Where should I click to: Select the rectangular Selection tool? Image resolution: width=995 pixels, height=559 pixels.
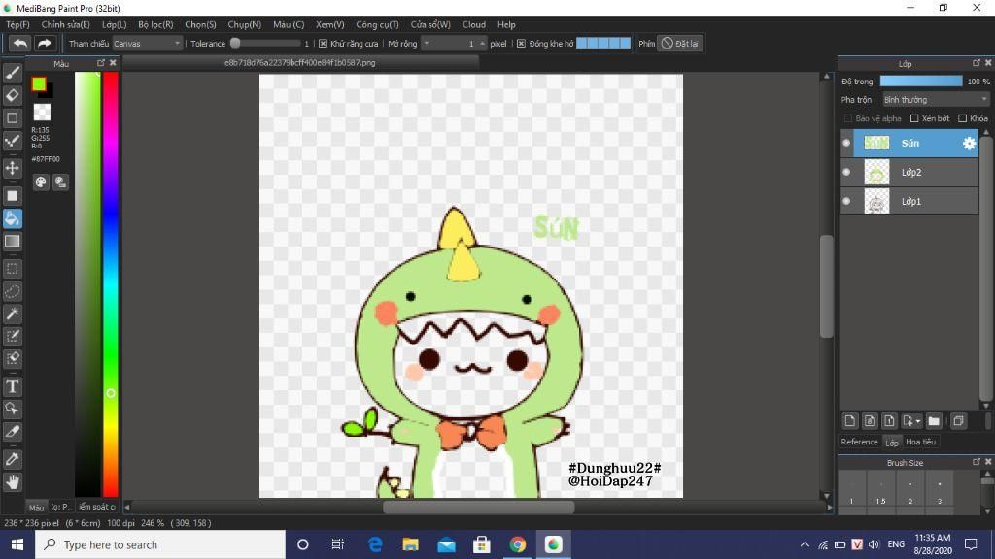12,269
